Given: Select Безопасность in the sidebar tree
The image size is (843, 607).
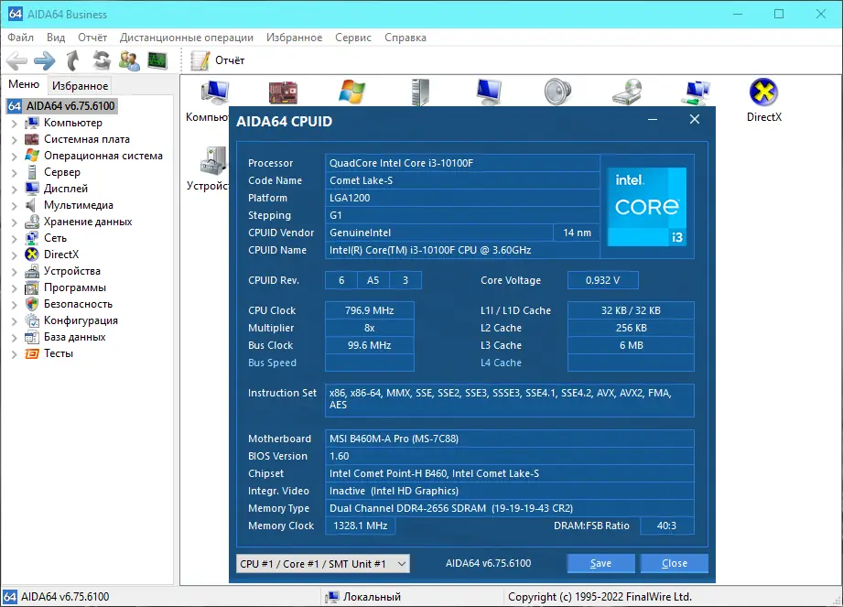Looking at the screenshot, I should click(x=78, y=304).
